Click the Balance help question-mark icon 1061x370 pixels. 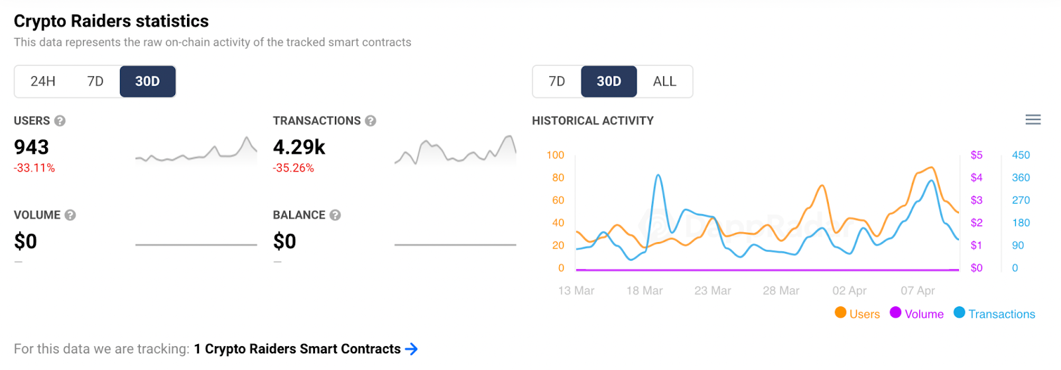(335, 215)
